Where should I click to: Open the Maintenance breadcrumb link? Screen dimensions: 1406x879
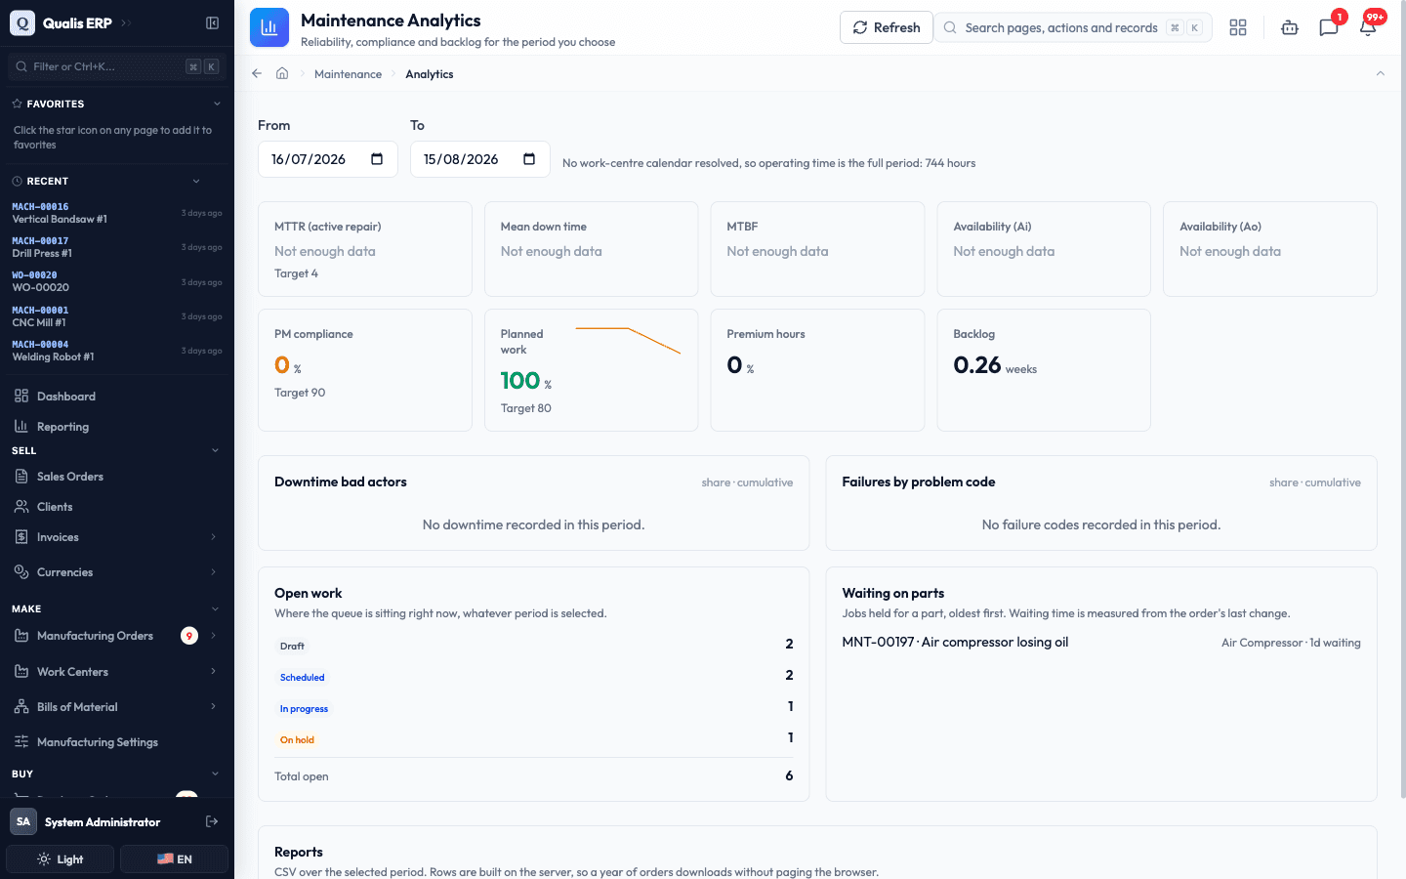[348, 74]
